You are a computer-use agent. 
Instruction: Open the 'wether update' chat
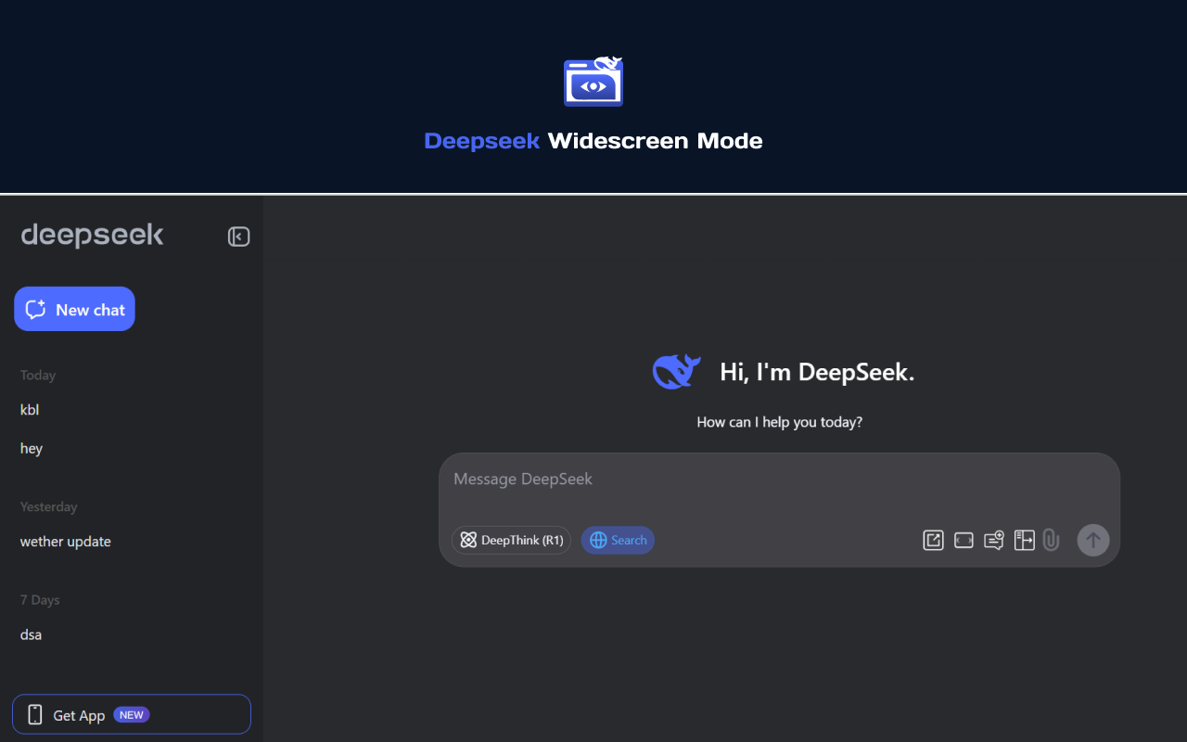(x=66, y=542)
